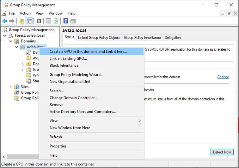Open Active Directory Users and Computers...

pos(91,112)
